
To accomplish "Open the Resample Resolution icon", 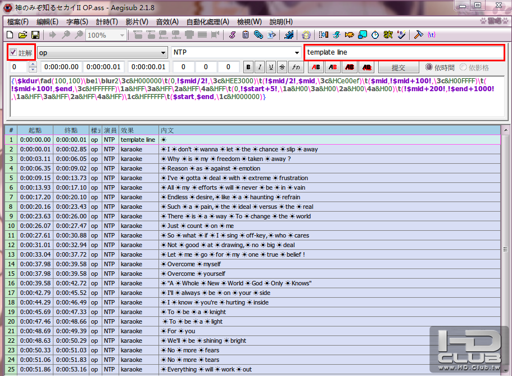I will point(363,35).
